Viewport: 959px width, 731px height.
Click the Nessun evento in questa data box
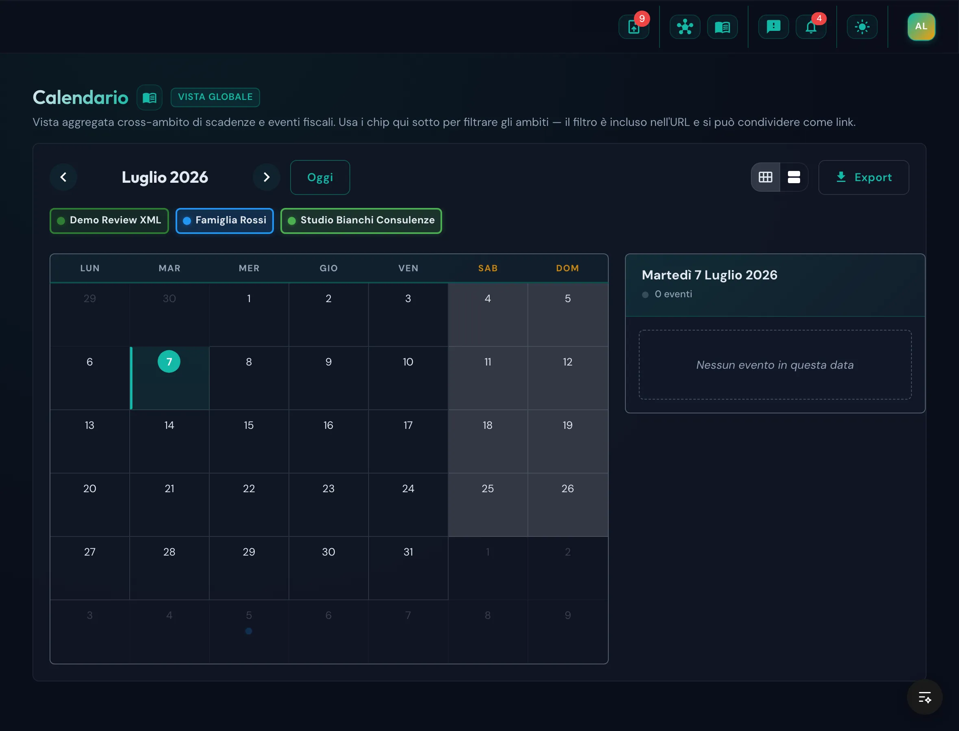[x=775, y=365]
